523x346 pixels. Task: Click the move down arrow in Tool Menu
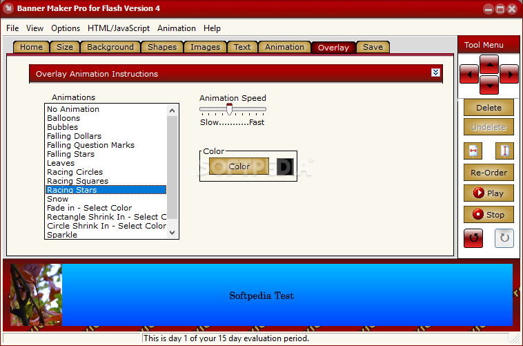point(489,85)
